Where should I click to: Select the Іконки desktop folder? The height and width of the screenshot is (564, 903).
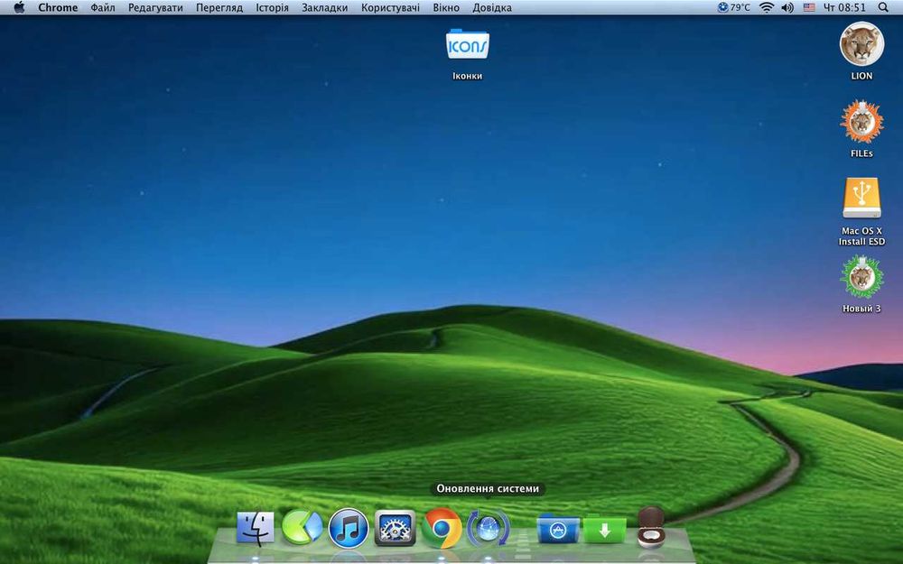(467, 53)
